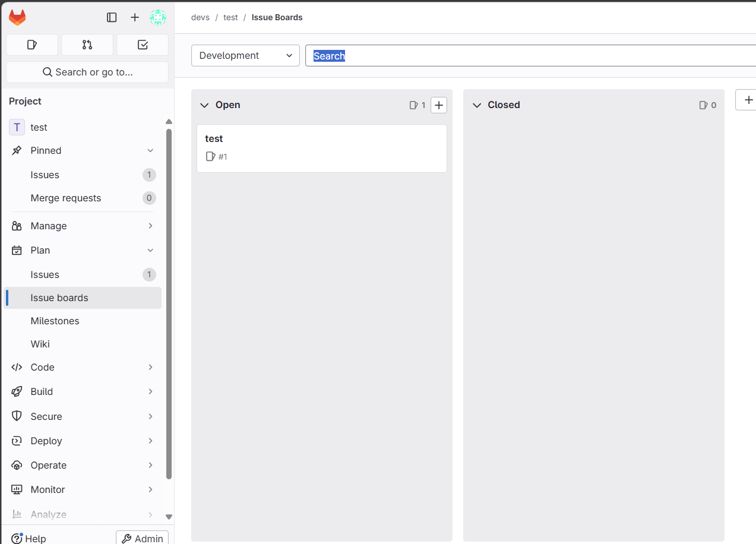The height and width of the screenshot is (544, 756).
Task: Click the Open list issue count icon
Action: [414, 105]
